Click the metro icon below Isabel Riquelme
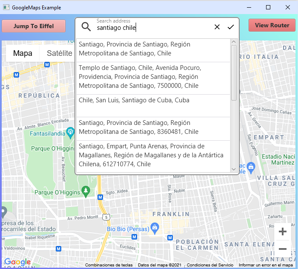Screen dimensions: 298x269 tap(59, 249)
